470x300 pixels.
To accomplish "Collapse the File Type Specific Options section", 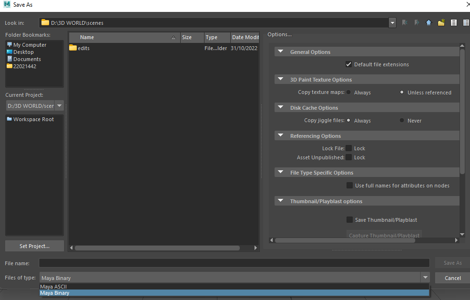I will (x=281, y=172).
